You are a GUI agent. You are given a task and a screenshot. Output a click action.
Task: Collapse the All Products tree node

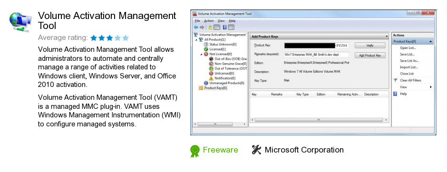[196, 39]
